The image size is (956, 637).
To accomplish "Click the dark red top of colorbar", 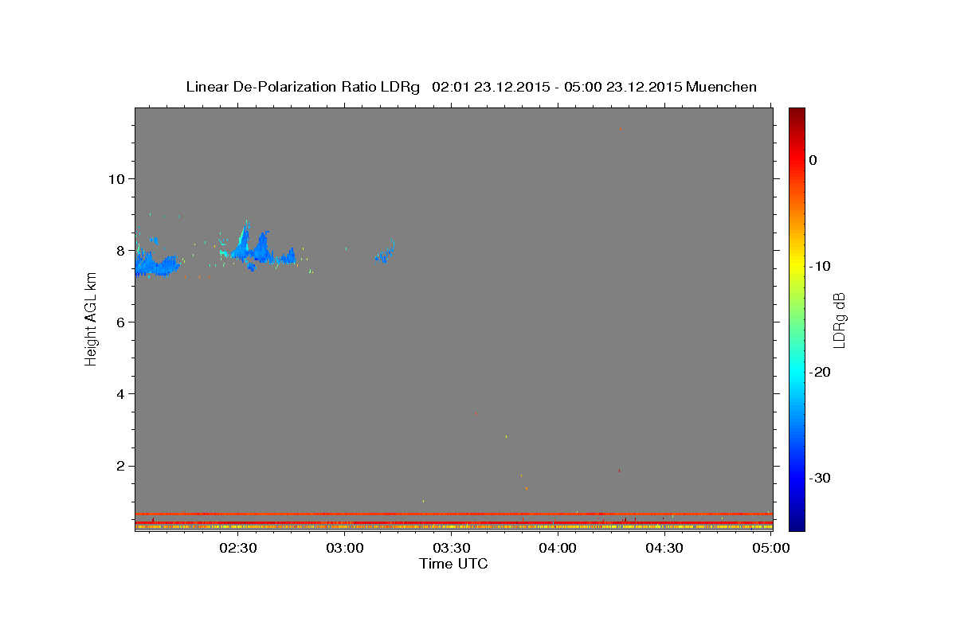I will (797, 113).
